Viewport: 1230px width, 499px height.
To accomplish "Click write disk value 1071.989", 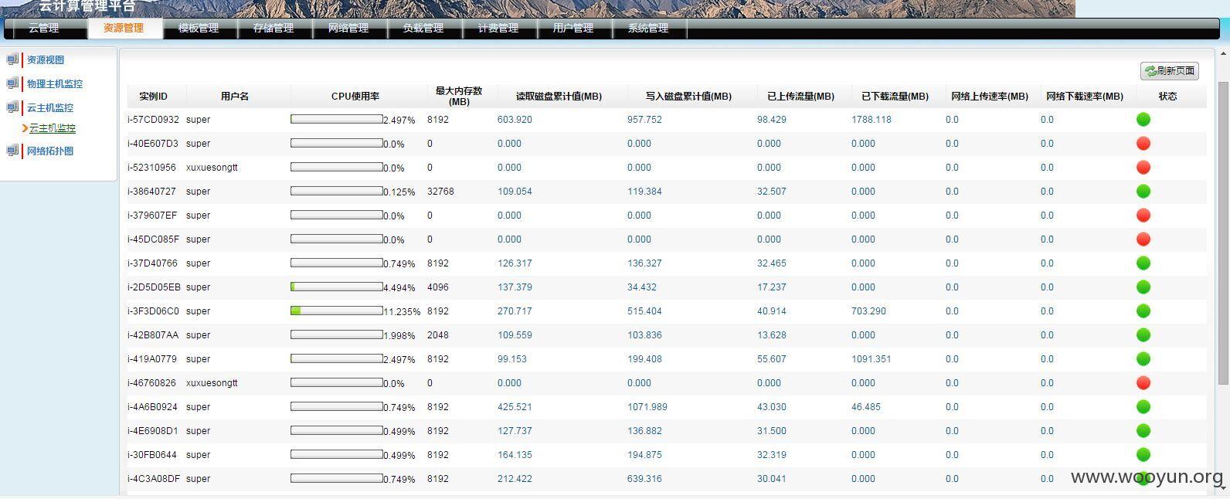I will point(647,407).
